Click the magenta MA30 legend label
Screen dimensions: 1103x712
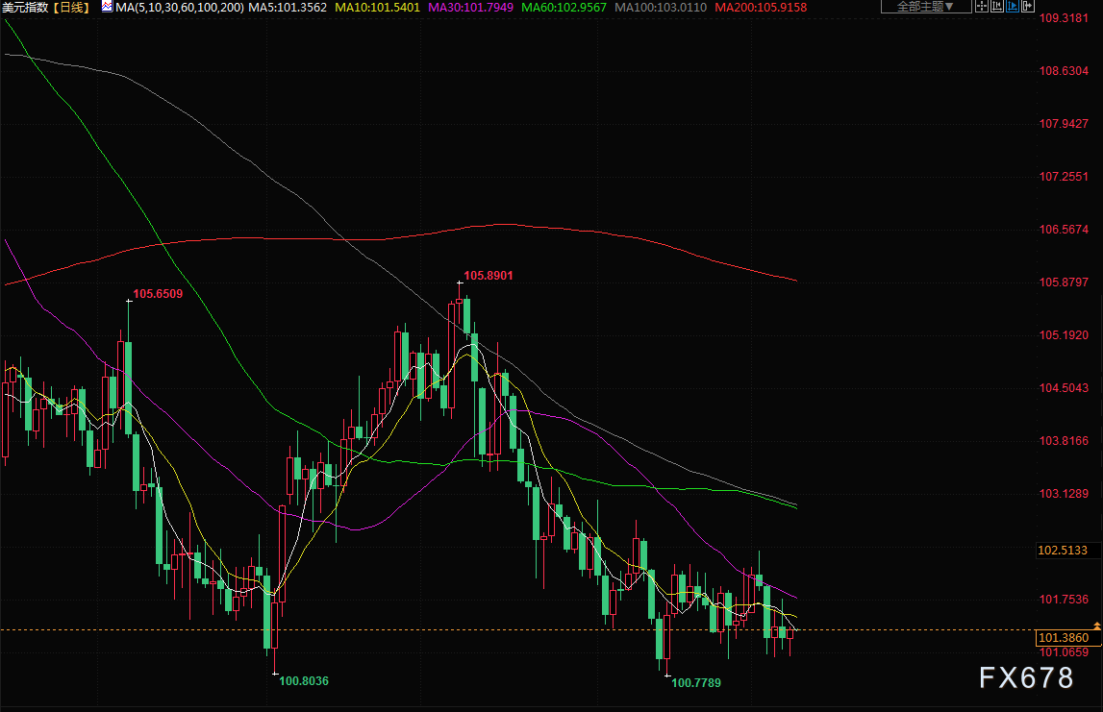pos(470,7)
